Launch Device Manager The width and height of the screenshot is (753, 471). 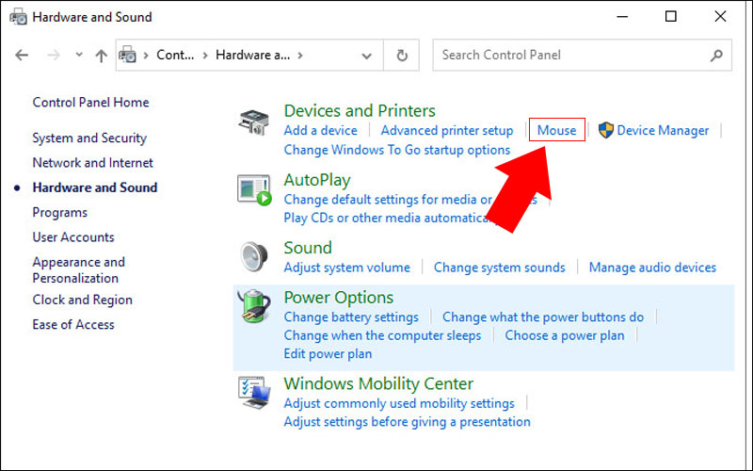663,130
